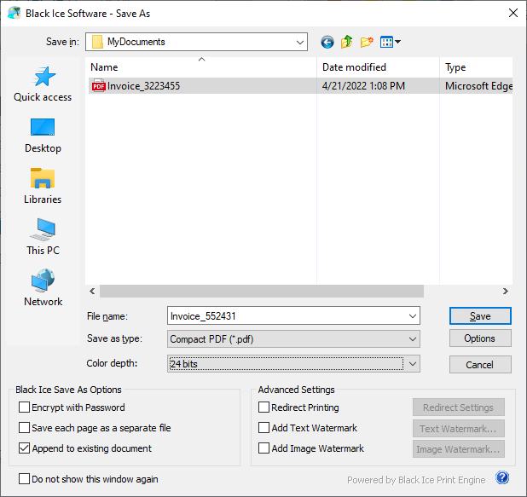
Task: Open Network location in sidebar
Action: click(x=43, y=289)
